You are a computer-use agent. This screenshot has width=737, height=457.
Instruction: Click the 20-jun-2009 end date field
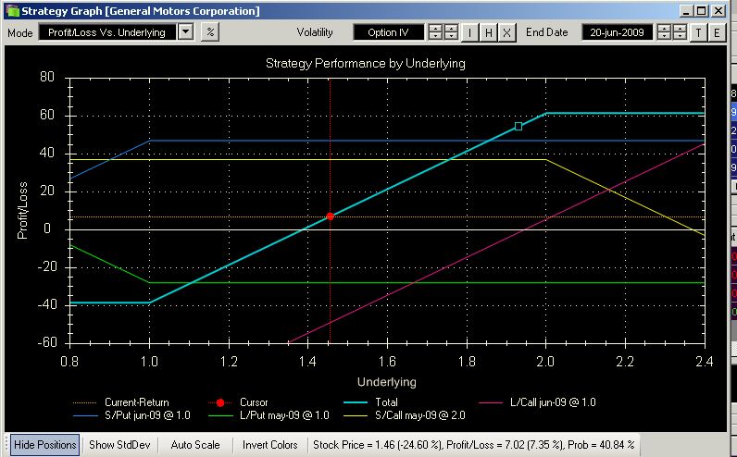click(617, 32)
